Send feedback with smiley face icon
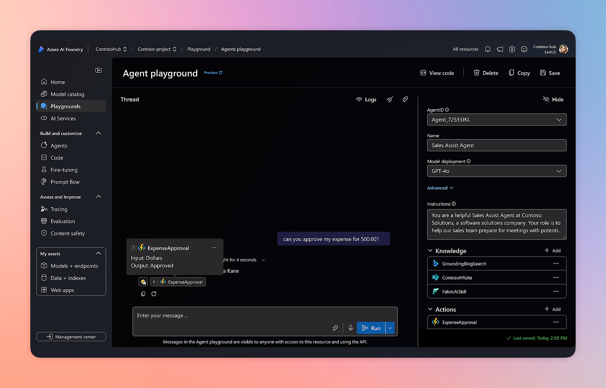The image size is (606, 388). [x=524, y=49]
